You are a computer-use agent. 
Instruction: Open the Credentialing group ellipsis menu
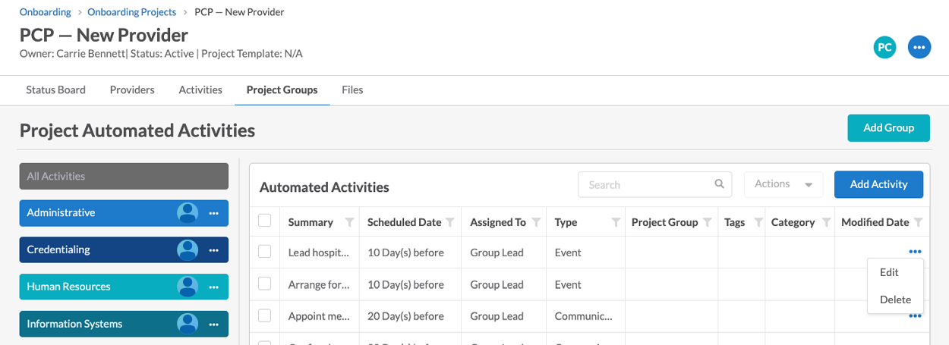tap(214, 250)
